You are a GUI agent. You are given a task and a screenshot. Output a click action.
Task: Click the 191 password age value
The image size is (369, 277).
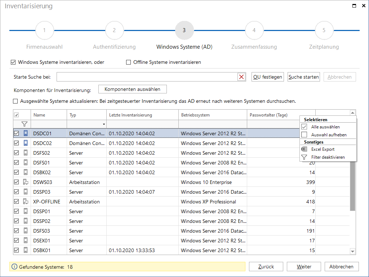coord(310,231)
